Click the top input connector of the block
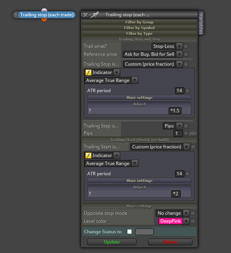Image resolution: width=231 pixels, height=253 pixels. click(x=44, y=10)
